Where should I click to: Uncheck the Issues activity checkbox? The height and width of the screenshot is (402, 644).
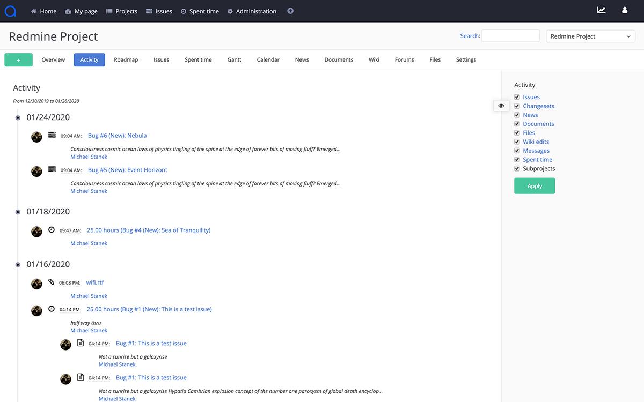(x=517, y=97)
